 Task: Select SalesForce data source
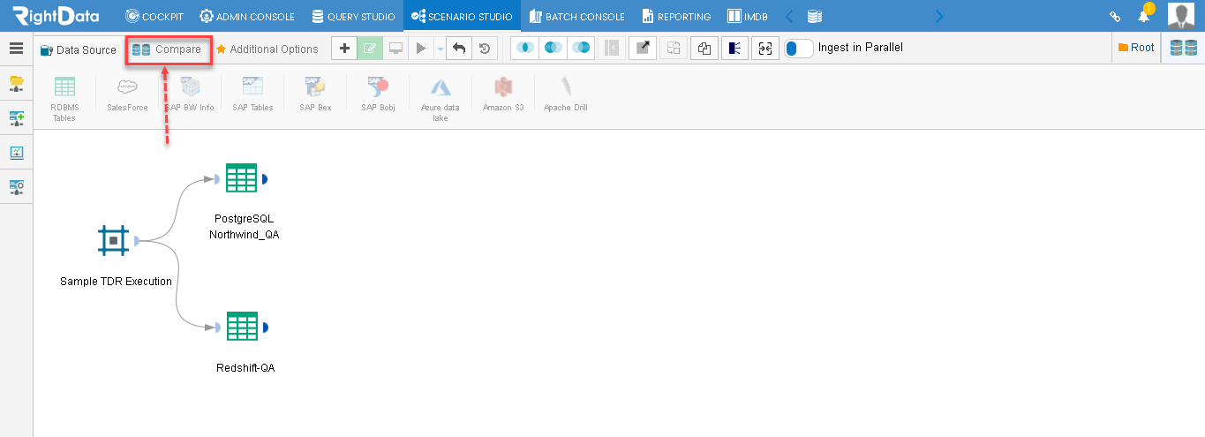(127, 94)
